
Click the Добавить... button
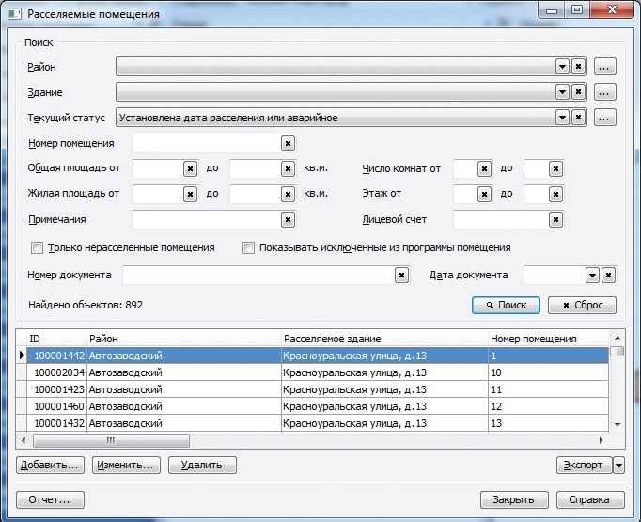pyautogui.click(x=50, y=465)
